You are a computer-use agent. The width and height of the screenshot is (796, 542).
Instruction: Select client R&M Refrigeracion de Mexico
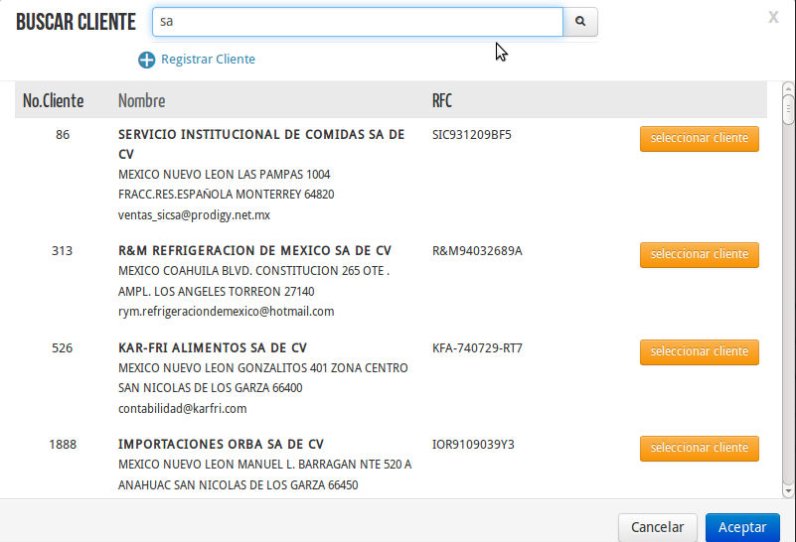(x=699, y=255)
